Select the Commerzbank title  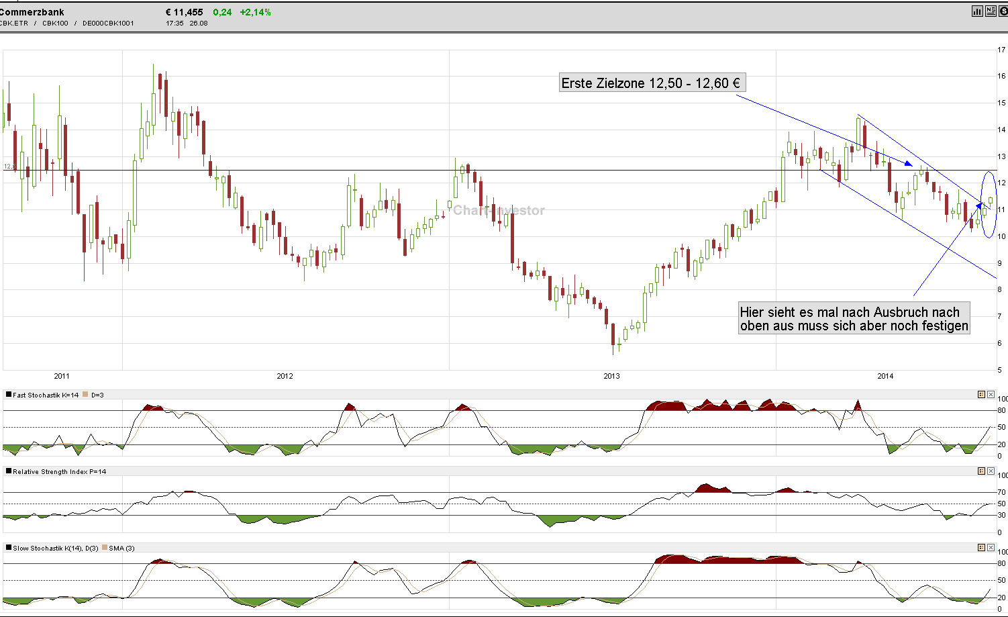(32, 12)
